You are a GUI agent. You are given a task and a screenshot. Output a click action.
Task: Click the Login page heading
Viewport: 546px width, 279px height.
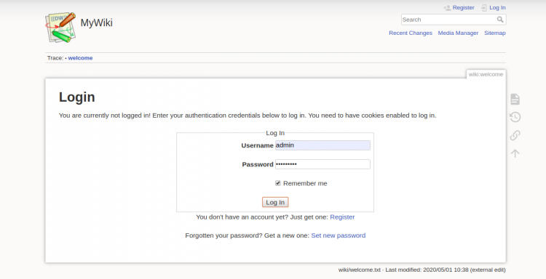[77, 97]
